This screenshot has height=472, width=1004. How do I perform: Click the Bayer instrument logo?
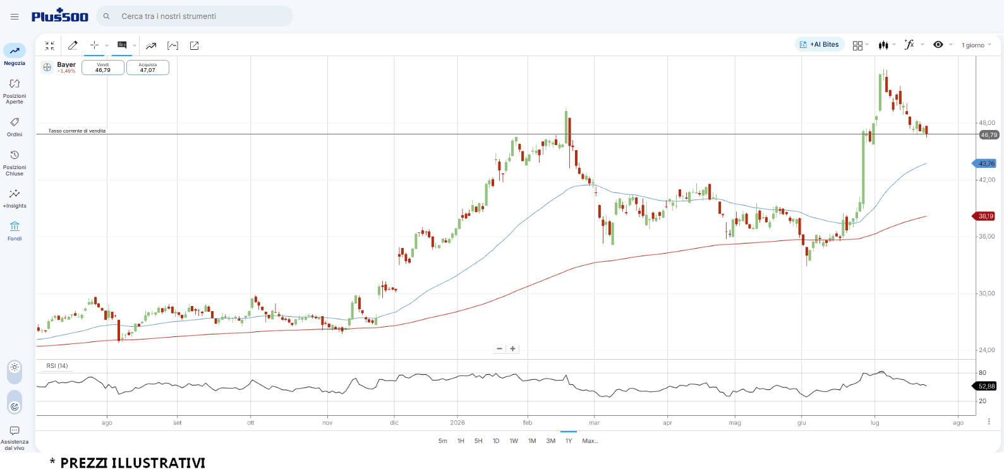[x=47, y=67]
